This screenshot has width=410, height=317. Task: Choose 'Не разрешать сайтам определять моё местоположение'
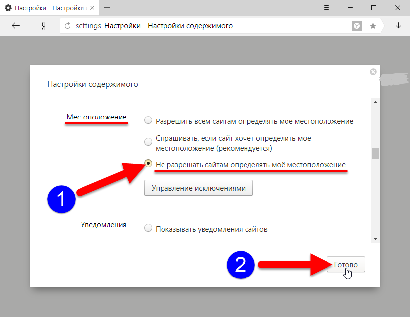[148, 164]
